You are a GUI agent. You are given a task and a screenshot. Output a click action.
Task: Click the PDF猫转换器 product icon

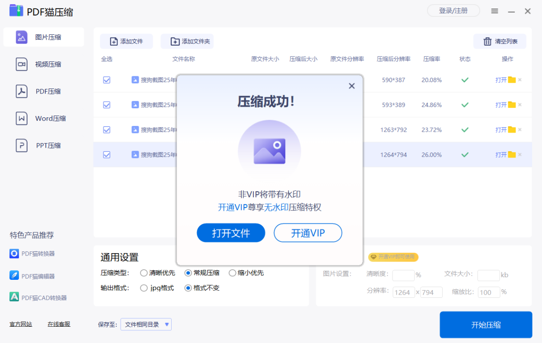click(14, 254)
